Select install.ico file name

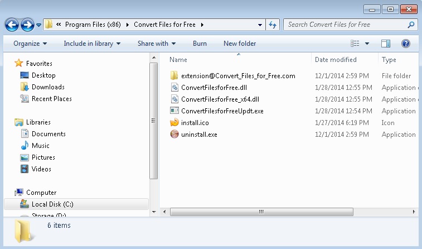point(195,123)
